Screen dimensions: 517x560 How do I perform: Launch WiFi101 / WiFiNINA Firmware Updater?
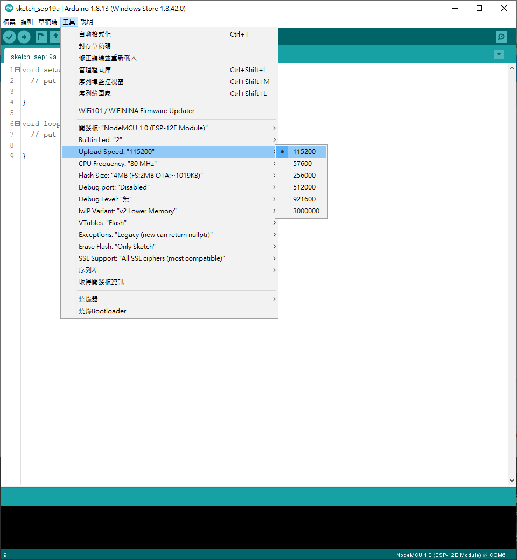(x=169, y=111)
